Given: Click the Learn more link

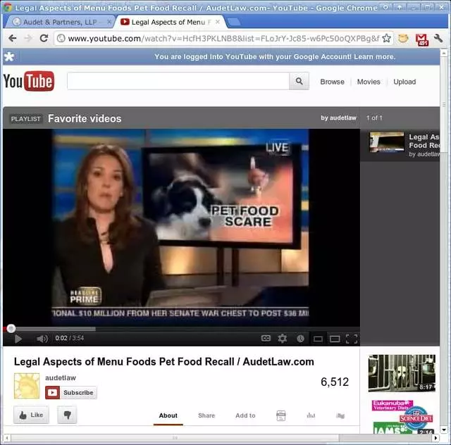Looking at the screenshot, I should point(374,56).
